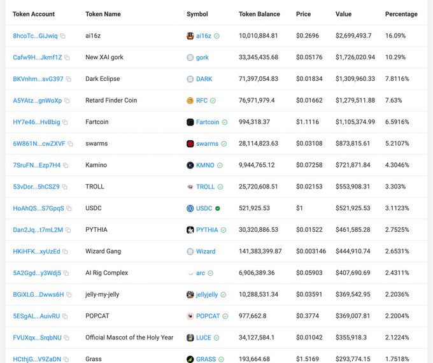The image size is (433, 363).
Task: Click the swarms token logo icon
Action: coord(190,144)
